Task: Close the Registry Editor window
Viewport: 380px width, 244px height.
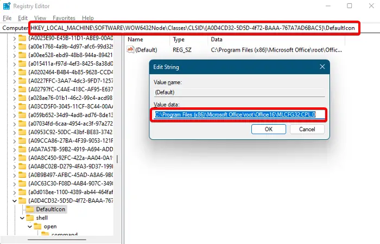Action: pos(371,5)
